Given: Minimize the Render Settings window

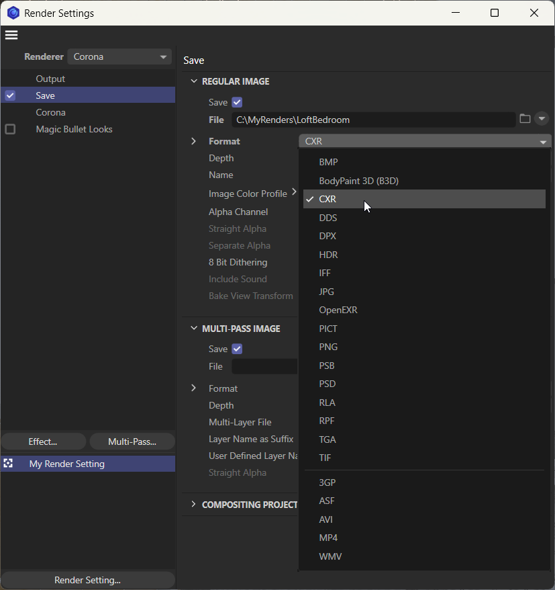Looking at the screenshot, I should coord(456,13).
